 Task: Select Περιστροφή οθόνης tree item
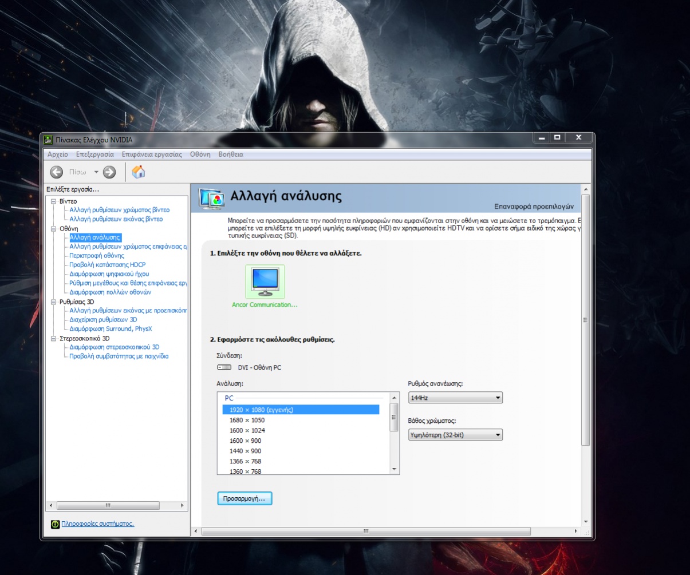[97, 256]
